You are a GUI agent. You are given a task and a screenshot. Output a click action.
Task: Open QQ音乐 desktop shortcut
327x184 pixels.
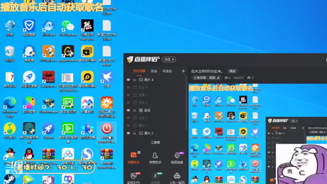click(x=9, y=130)
